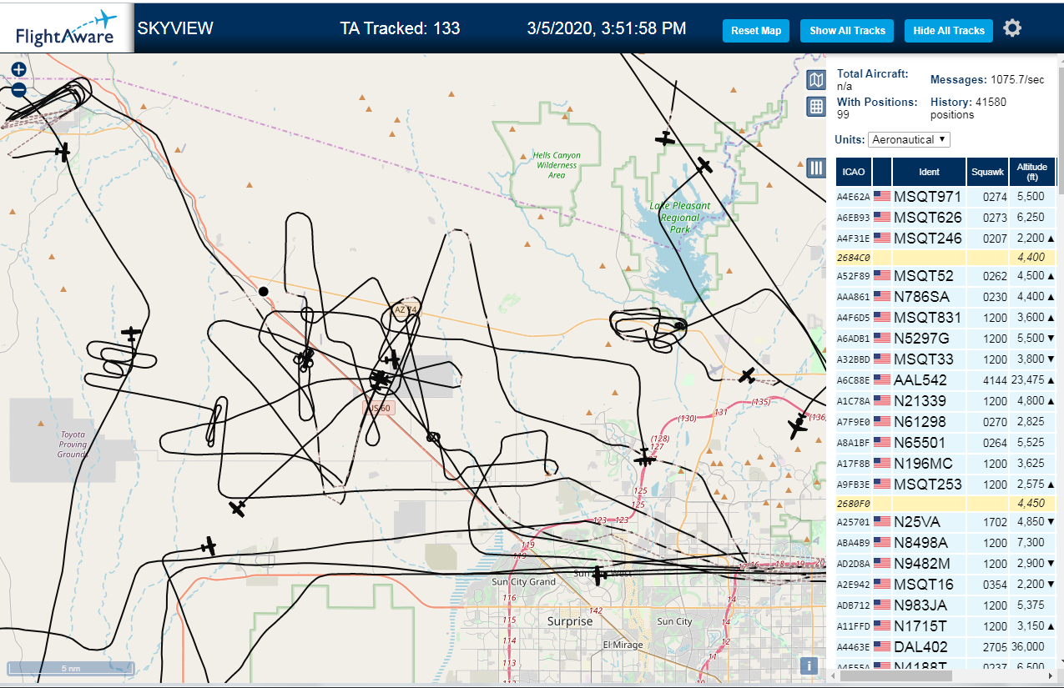Screen dimensions: 1064x688
Task: Click the US flag in the N25VA row
Action: pos(882,522)
